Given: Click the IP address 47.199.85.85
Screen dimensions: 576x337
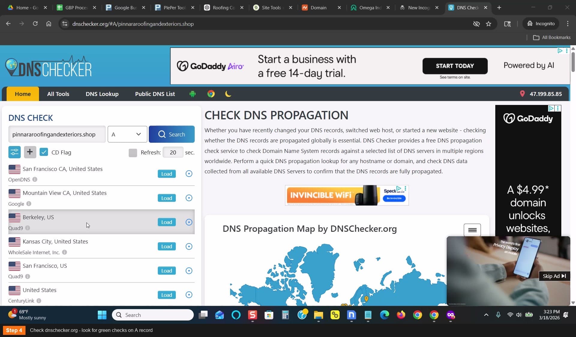Looking at the screenshot, I should pyautogui.click(x=546, y=94).
